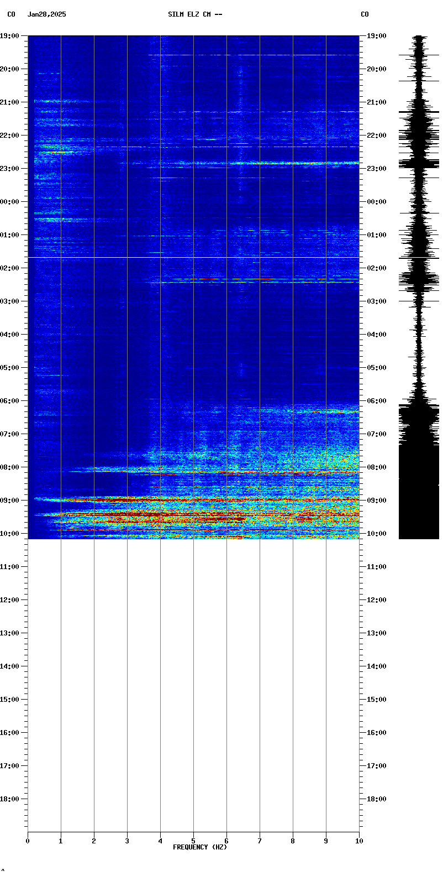Click the 14:00 marker on left axis
The height and width of the screenshot is (876, 443).
9,666
